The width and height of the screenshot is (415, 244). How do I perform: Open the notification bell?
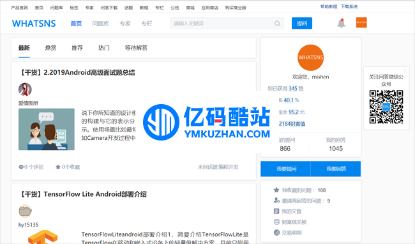coord(341,23)
